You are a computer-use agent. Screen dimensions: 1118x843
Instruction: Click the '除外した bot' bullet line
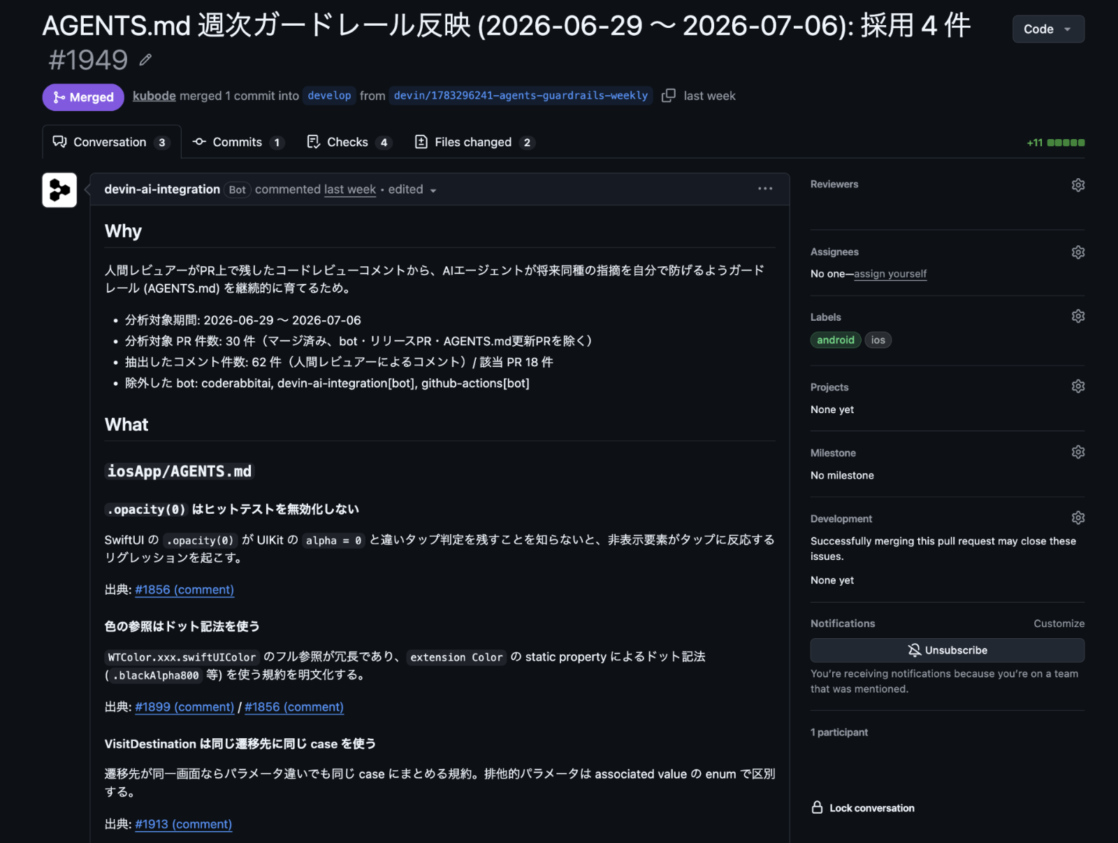tap(327, 383)
